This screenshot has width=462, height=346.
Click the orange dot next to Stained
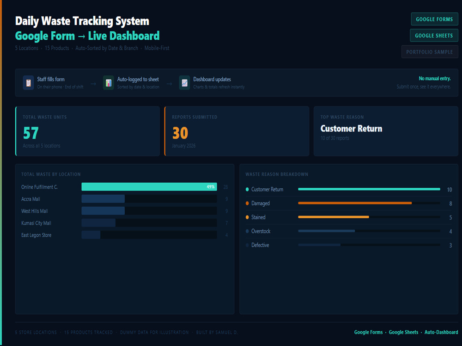(247, 217)
